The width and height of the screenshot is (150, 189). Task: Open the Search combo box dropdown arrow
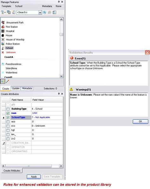pyautogui.click(x=40, y=12)
